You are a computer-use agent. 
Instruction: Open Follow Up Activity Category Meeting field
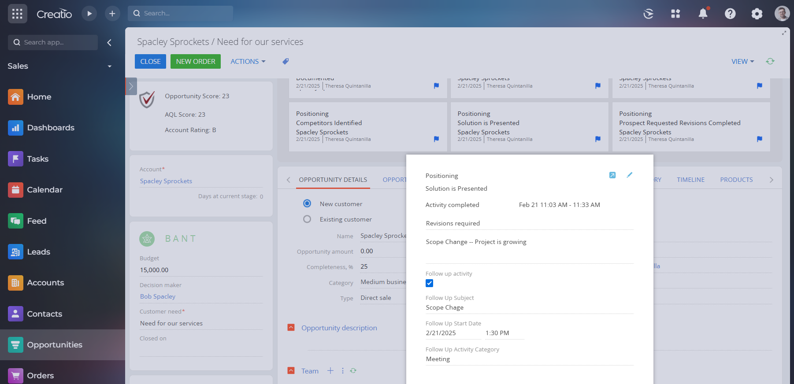[x=530, y=359]
